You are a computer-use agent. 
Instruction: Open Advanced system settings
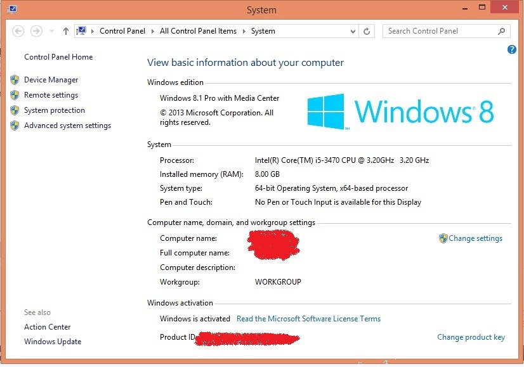point(67,126)
